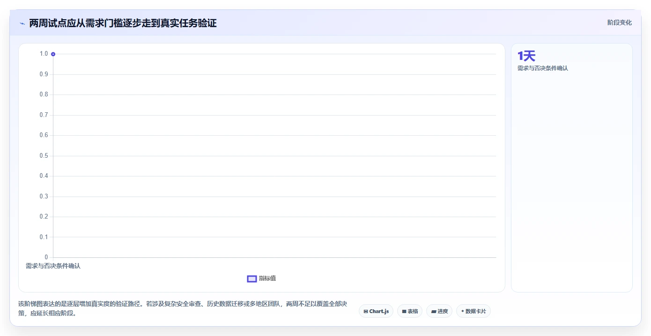The width and height of the screenshot is (651, 336).
Task: Click the Chart.js tag pill
Action: pyautogui.click(x=376, y=311)
